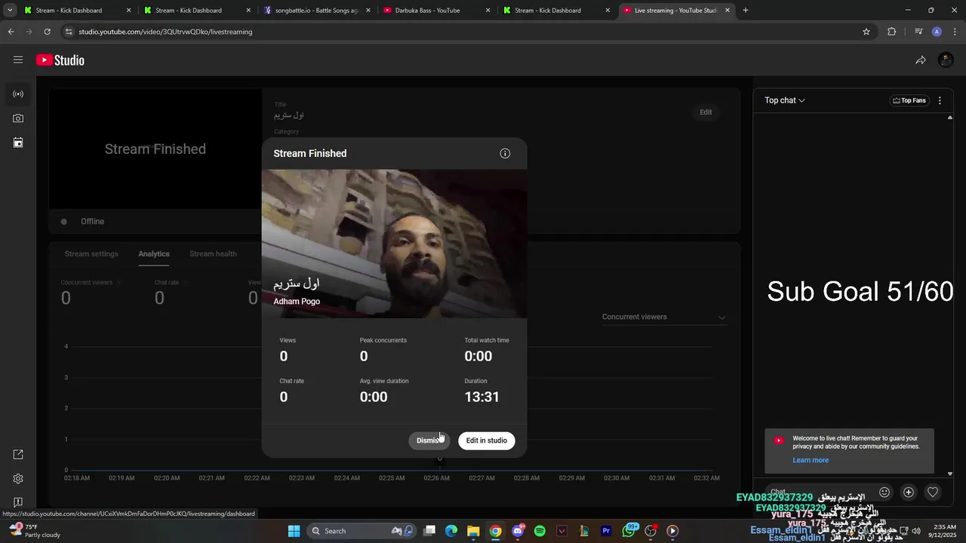Viewport: 966px width, 543px height.
Task: Open the Chrome three-dot menu
Action: pos(955,32)
